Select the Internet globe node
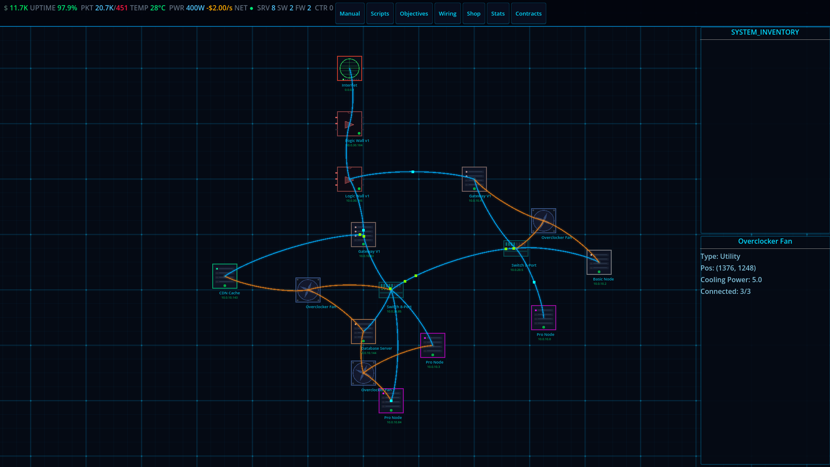830x467 pixels. pyautogui.click(x=350, y=68)
